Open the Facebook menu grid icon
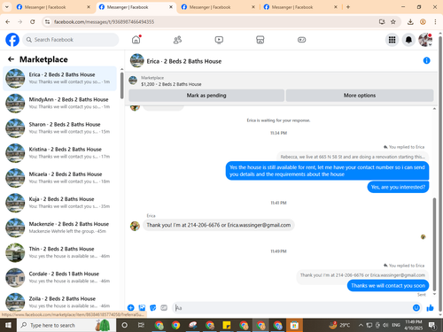 (392, 40)
